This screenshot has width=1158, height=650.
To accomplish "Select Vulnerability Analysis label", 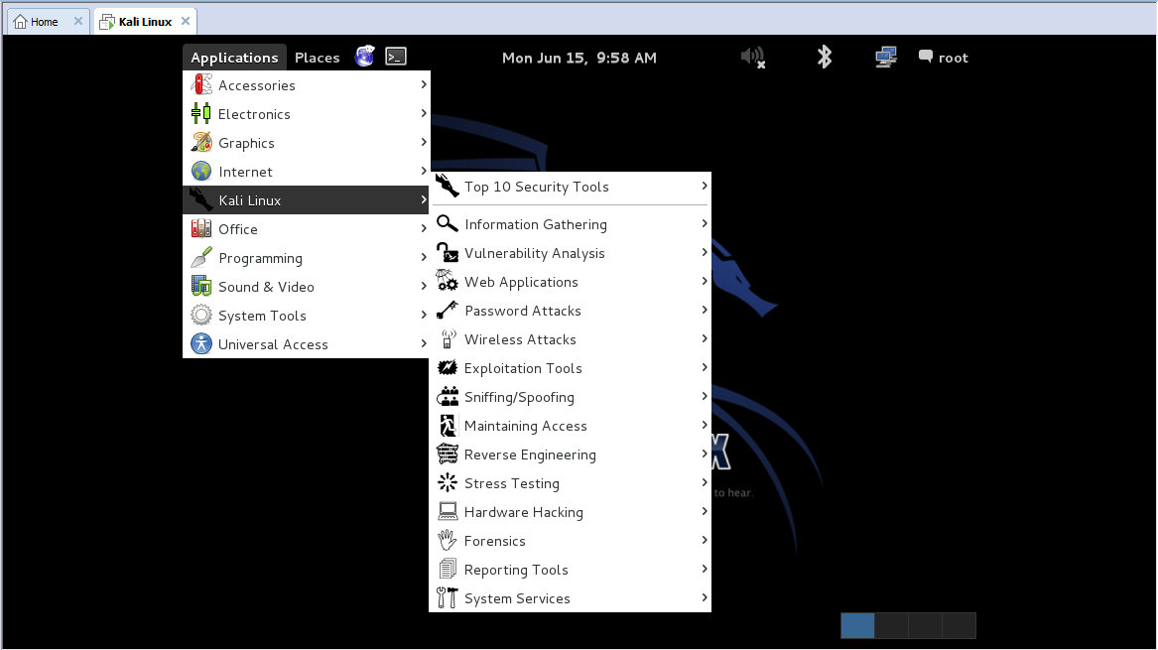I will click(x=535, y=253).
